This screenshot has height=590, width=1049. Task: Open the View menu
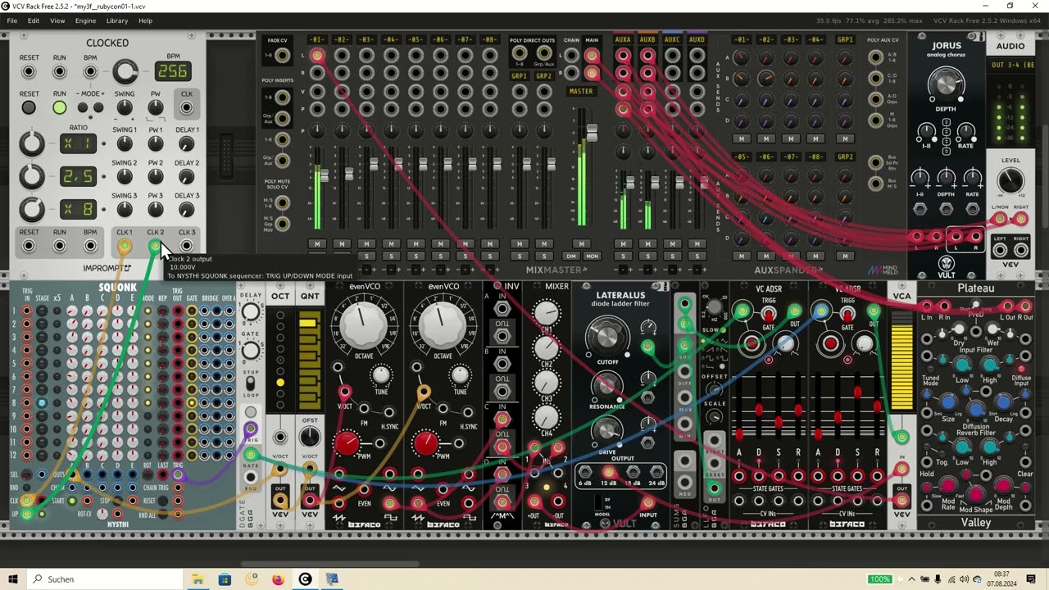57,20
